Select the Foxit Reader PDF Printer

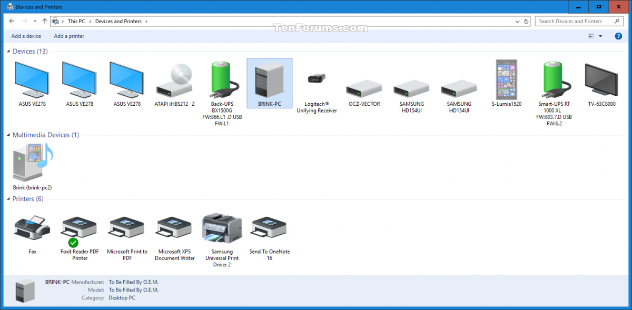coord(80,229)
